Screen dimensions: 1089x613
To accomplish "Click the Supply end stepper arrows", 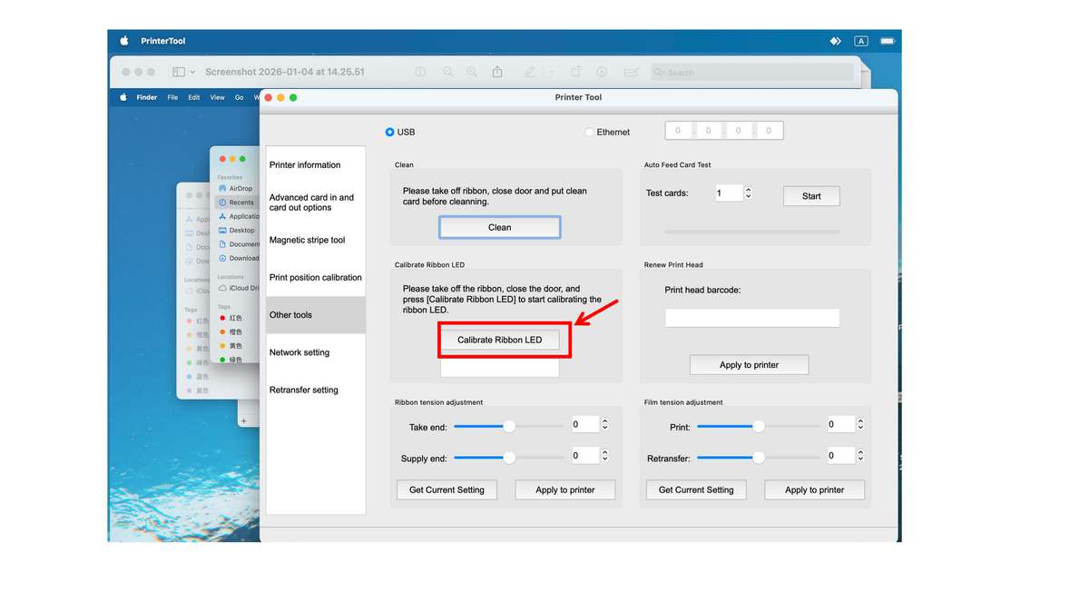I will pyautogui.click(x=604, y=455).
